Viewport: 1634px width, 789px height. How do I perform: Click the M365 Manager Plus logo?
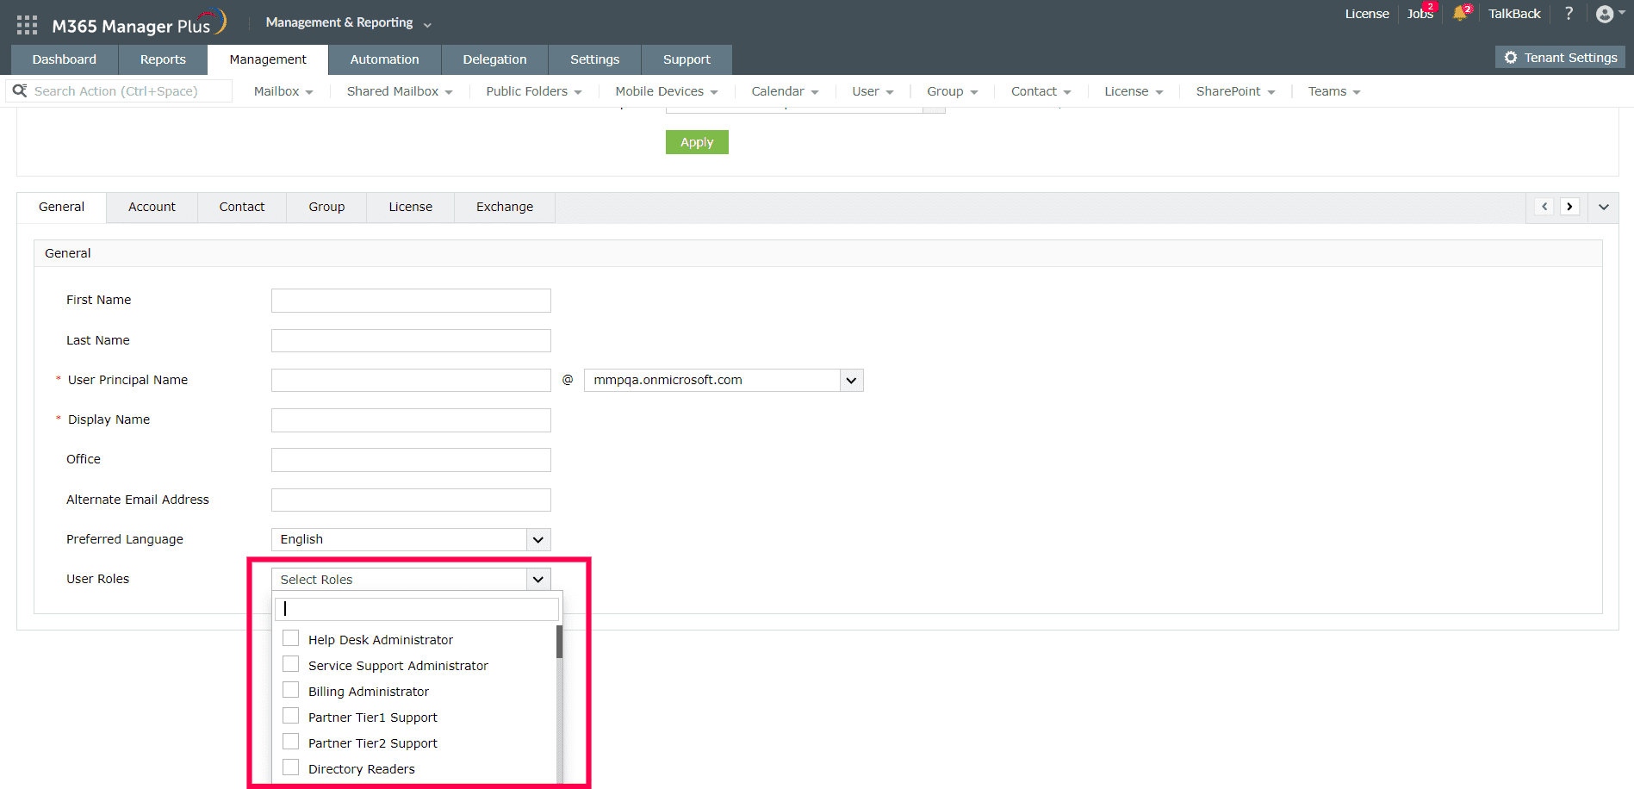(x=139, y=23)
